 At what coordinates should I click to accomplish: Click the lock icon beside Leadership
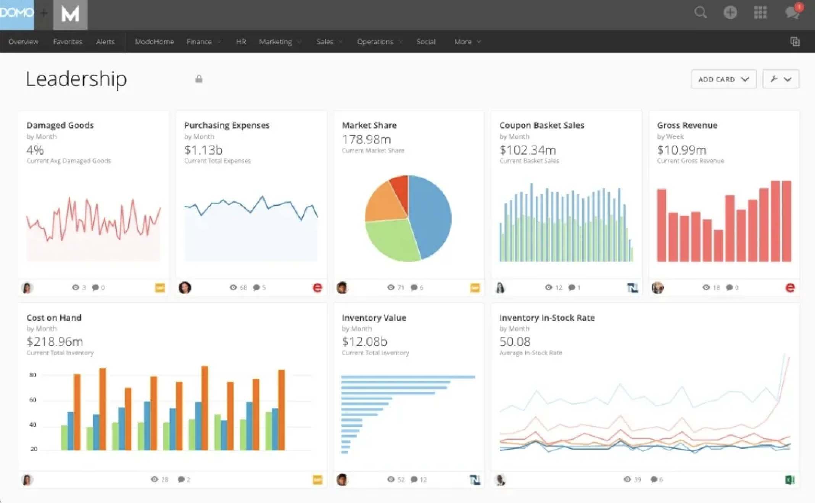pyautogui.click(x=199, y=79)
